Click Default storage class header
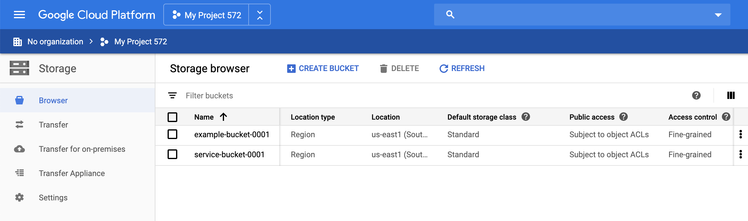Viewport: 748px width, 221px height. (482, 117)
